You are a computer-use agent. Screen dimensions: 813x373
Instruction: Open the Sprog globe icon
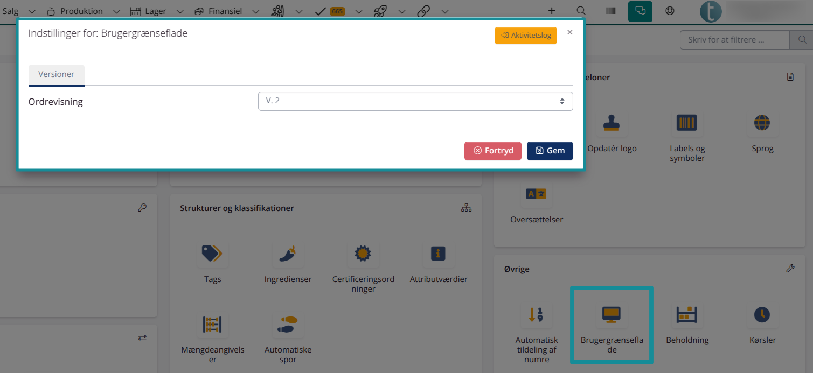click(x=762, y=122)
